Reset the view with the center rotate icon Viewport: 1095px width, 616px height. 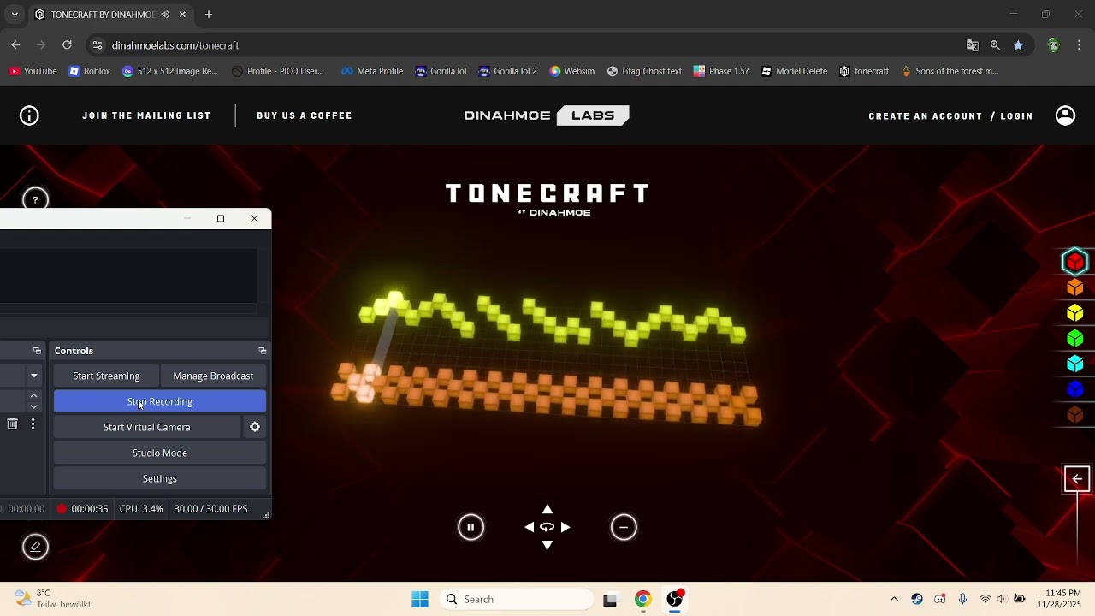coord(547,527)
